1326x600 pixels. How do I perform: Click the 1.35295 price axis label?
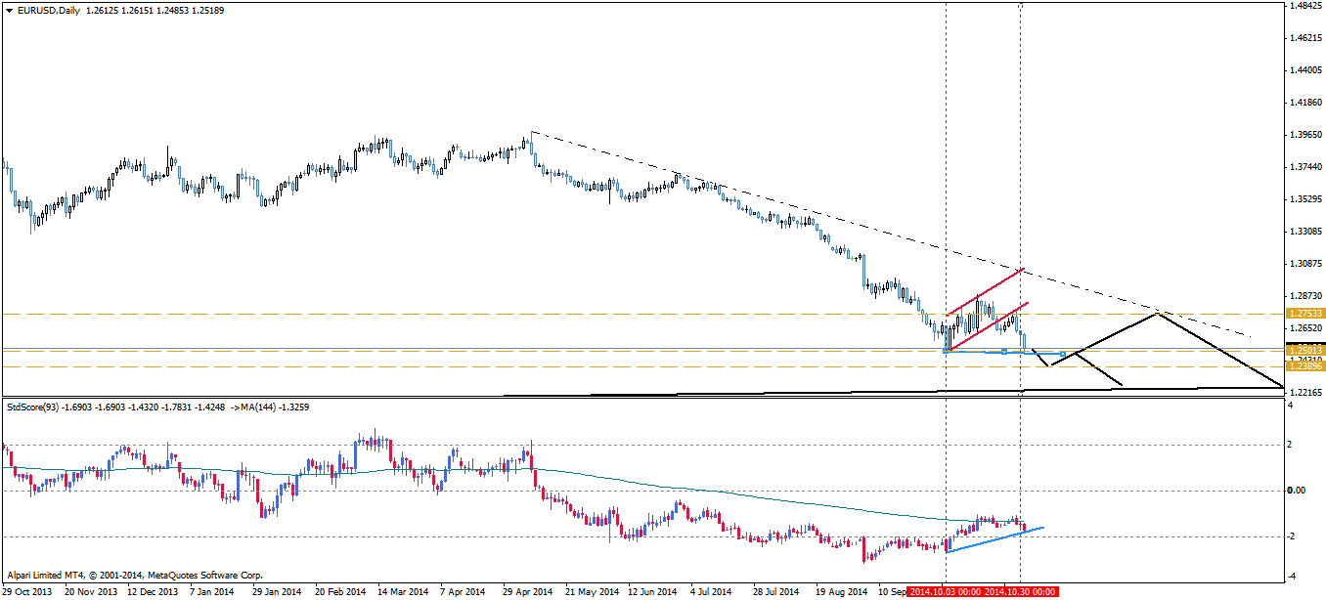[1305, 199]
